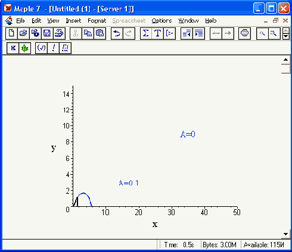
Task: Toggle standard math notation with x icon
Action: click(13, 48)
